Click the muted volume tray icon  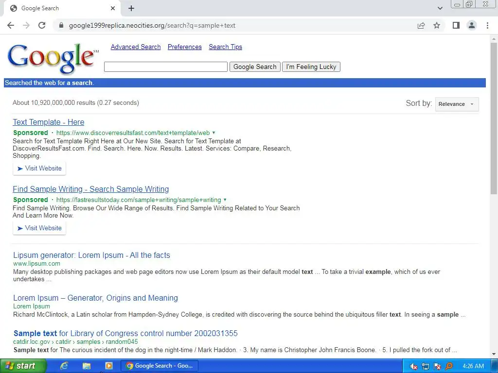click(x=413, y=366)
